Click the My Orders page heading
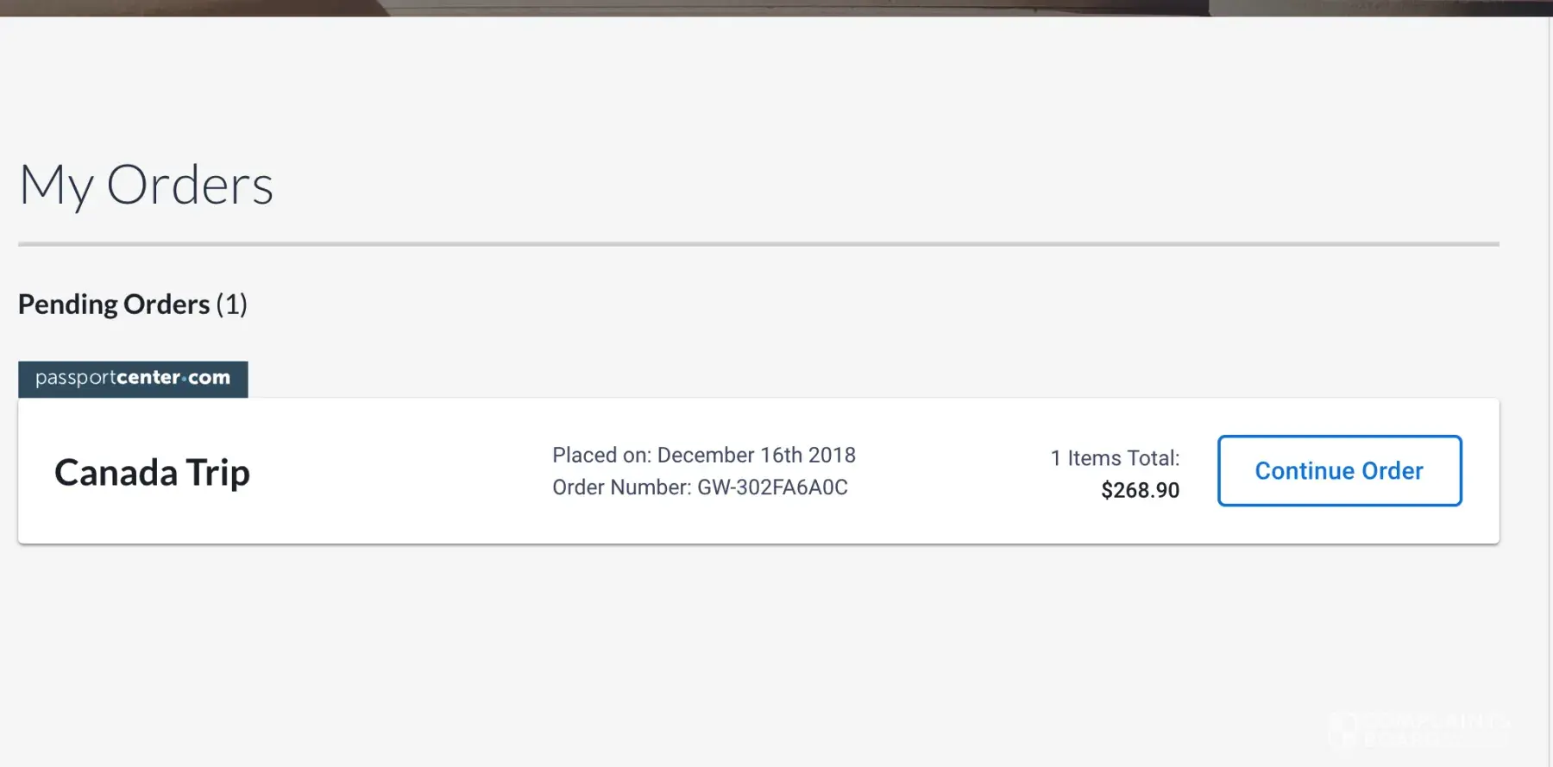Screen dimensions: 1553x767 tap(146, 185)
